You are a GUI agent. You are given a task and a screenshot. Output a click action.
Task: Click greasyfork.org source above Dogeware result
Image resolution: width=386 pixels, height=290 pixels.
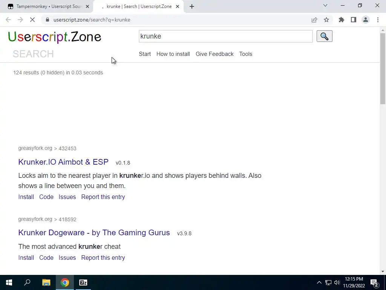[x=35, y=219]
